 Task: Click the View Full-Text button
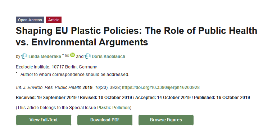click(x=44, y=120)
